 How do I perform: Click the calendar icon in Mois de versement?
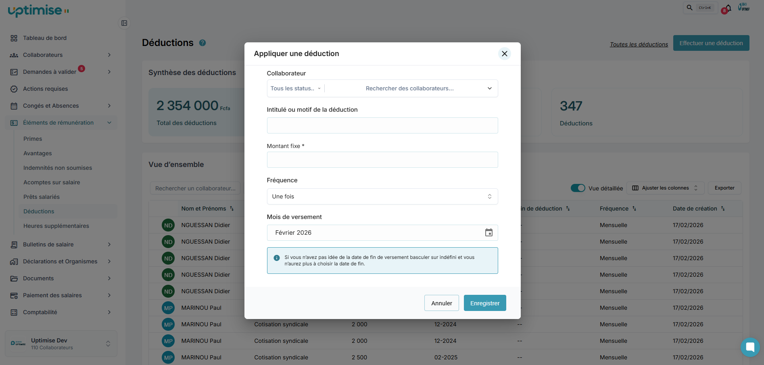pyautogui.click(x=488, y=233)
